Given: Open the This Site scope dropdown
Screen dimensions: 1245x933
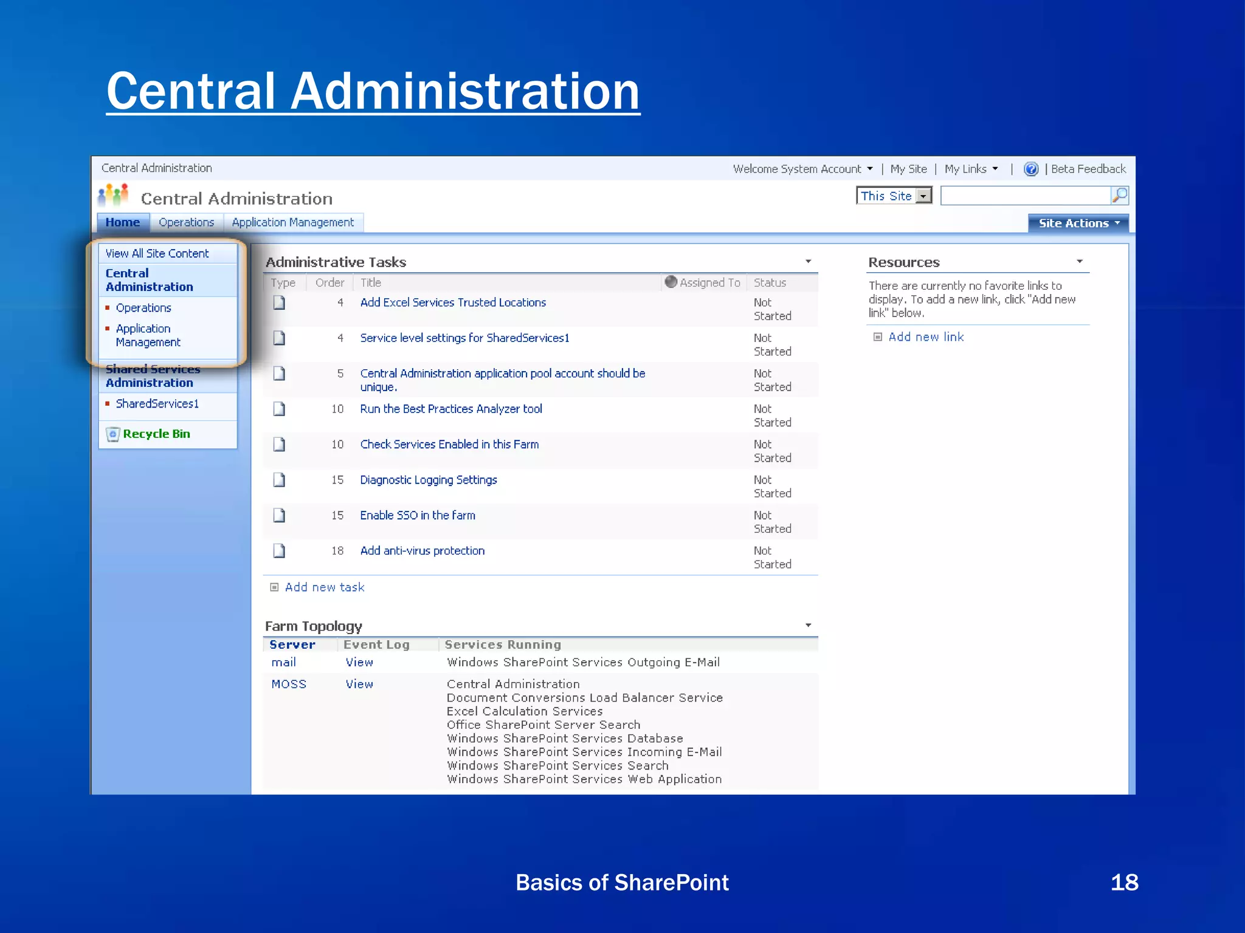Looking at the screenshot, I should click(x=924, y=196).
